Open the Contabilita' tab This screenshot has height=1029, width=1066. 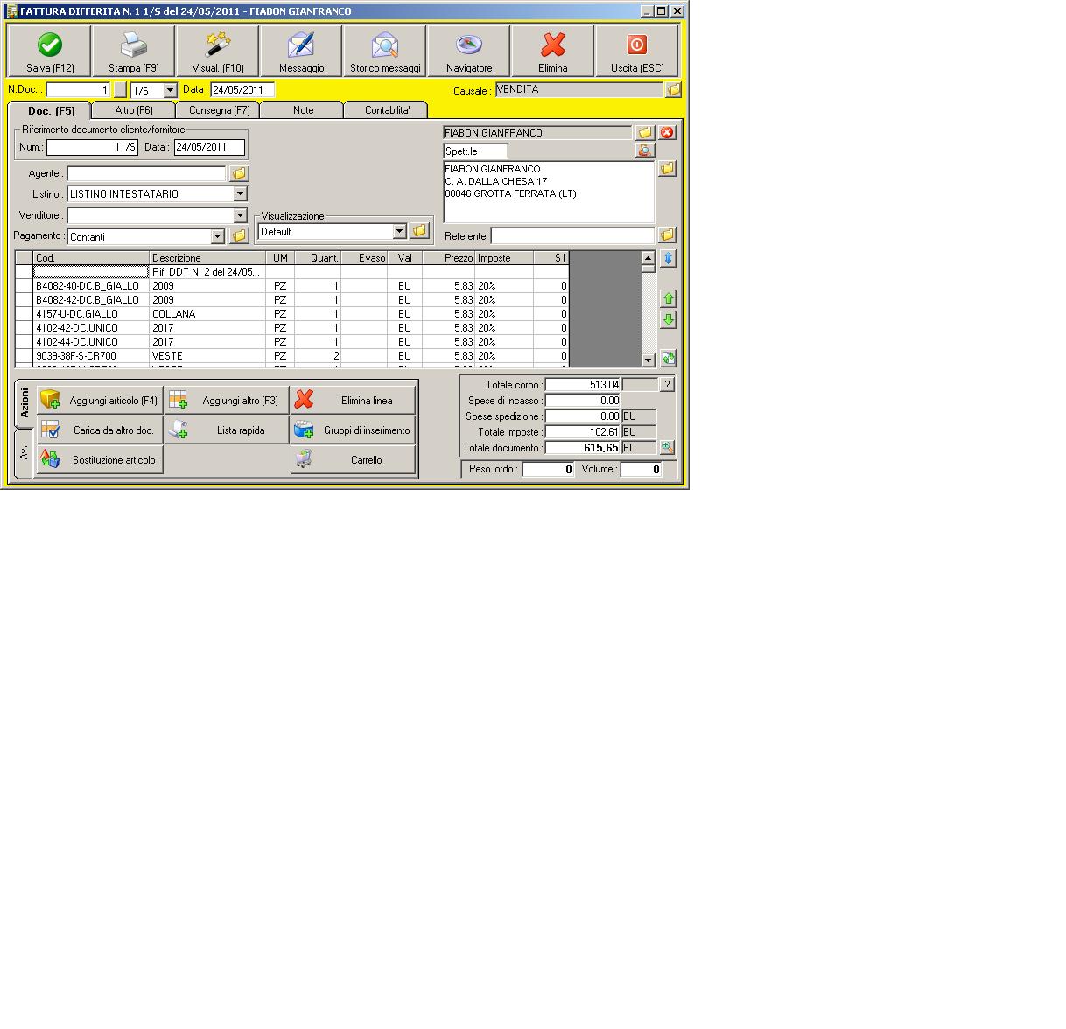[387, 110]
